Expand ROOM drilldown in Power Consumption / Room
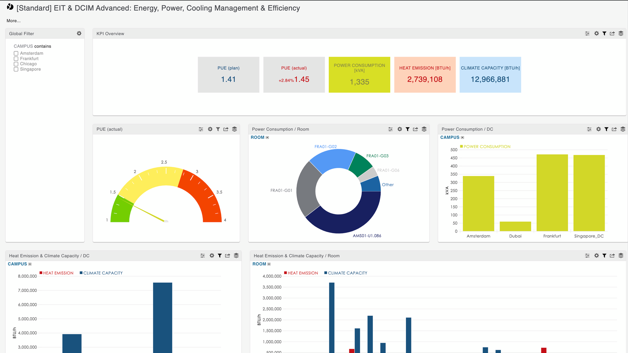This screenshot has height=353, width=628. pos(267,138)
